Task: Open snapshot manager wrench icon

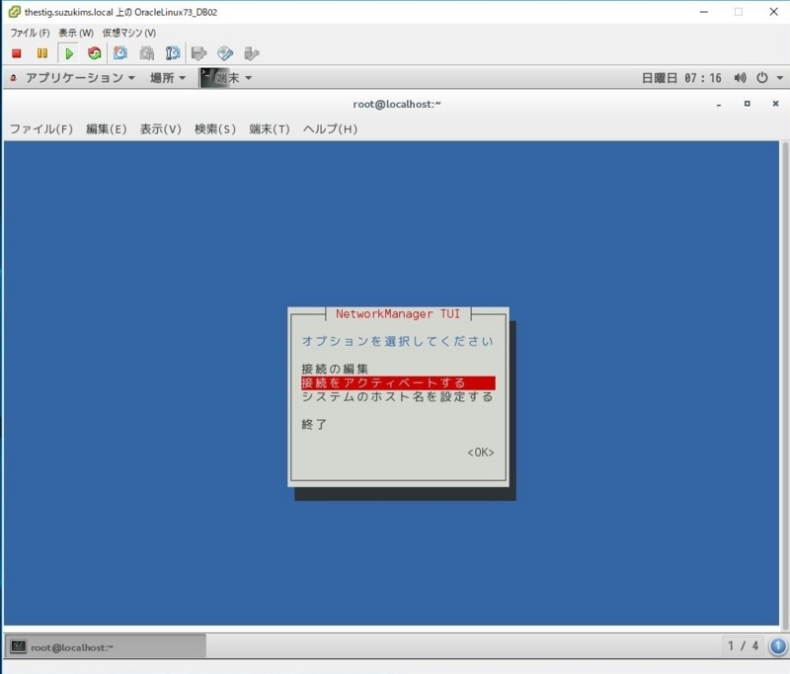Action: pyautogui.click(x=172, y=53)
